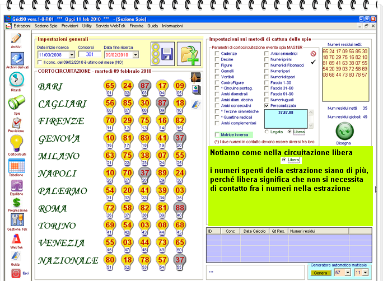
Task: Open the Previsione sidebar icon
Action: tap(16, 123)
